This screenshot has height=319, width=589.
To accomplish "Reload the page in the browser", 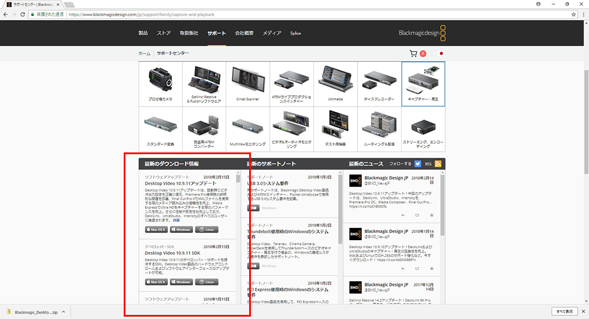I will pos(22,14).
